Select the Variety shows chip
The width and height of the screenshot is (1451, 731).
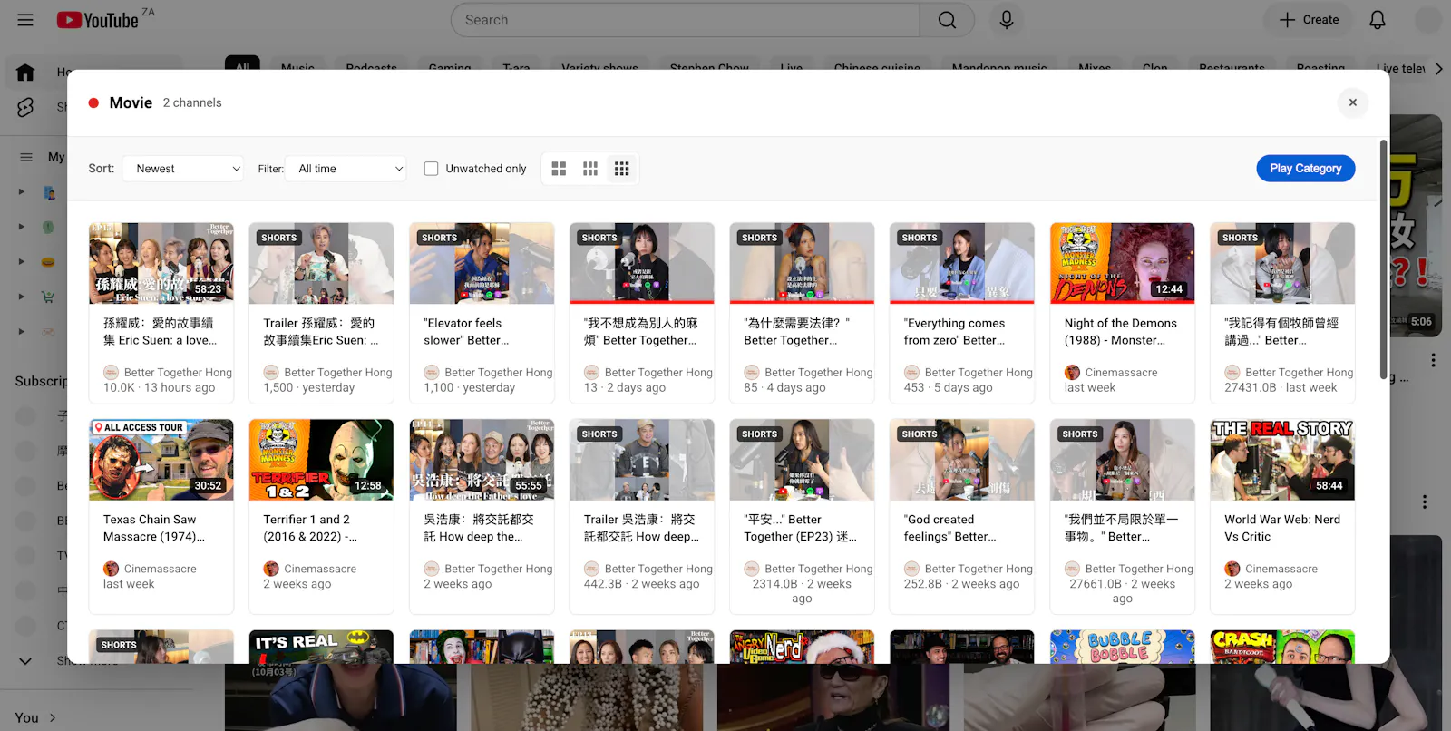[x=599, y=68]
